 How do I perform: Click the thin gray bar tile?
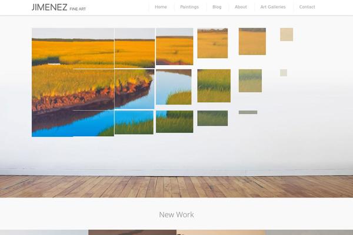coord(248,112)
